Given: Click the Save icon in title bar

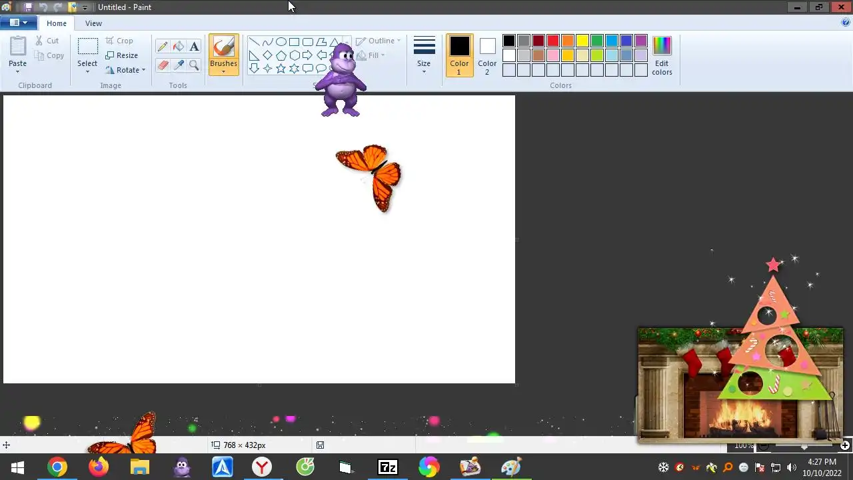Looking at the screenshot, I should coord(28,7).
